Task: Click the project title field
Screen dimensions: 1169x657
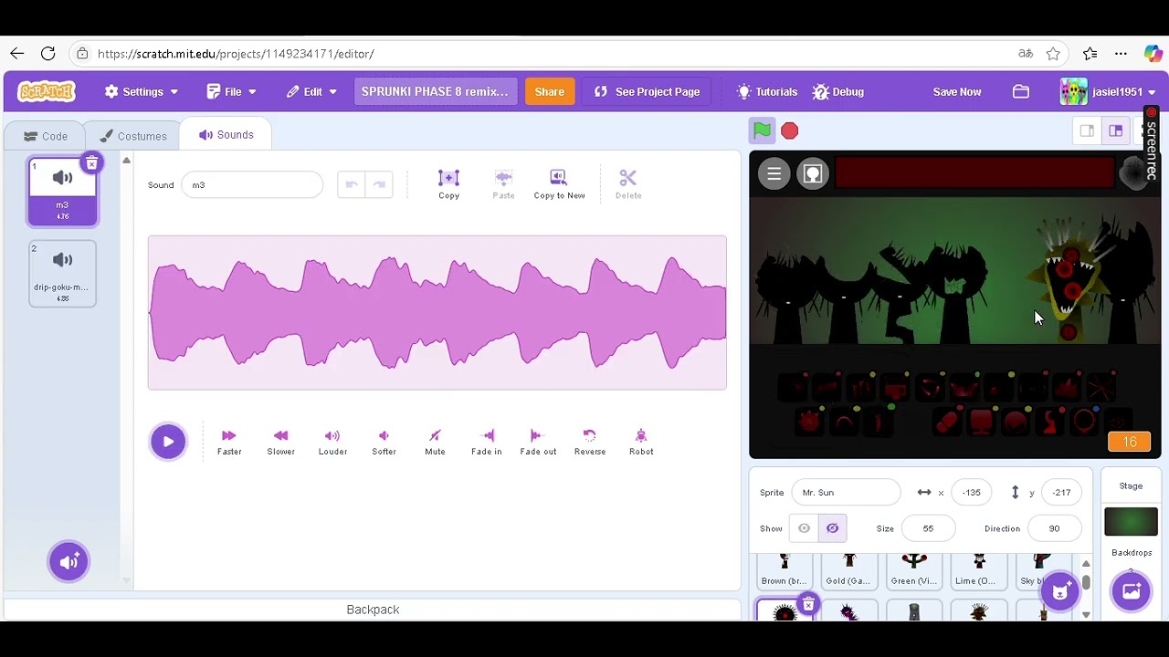Action: (435, 91)
